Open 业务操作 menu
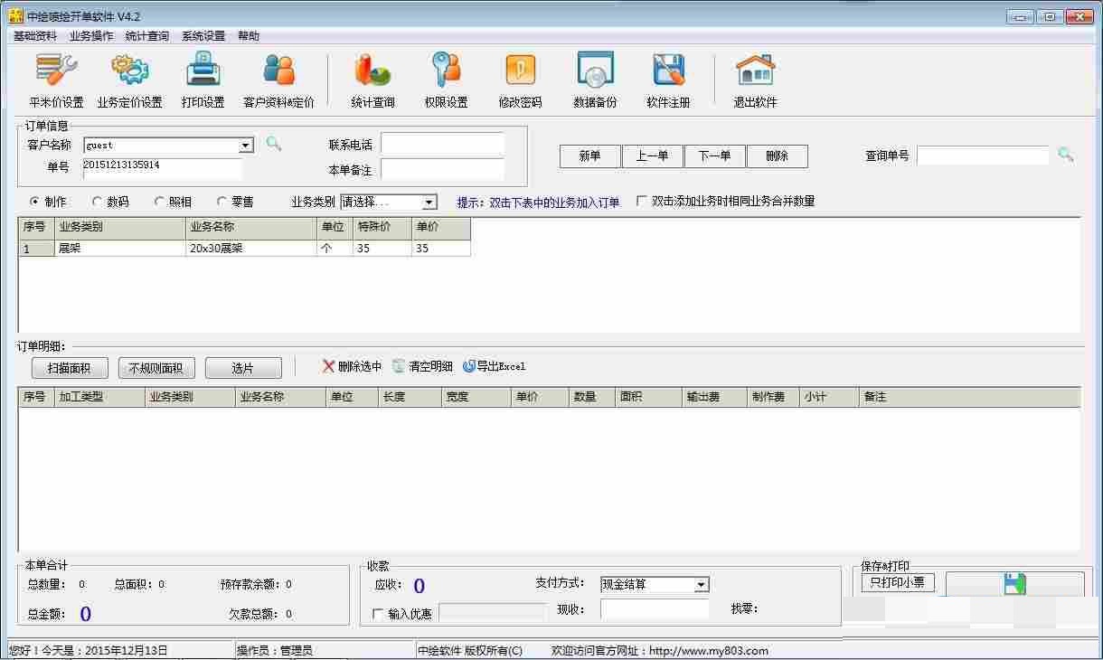 tap(91, 36)
